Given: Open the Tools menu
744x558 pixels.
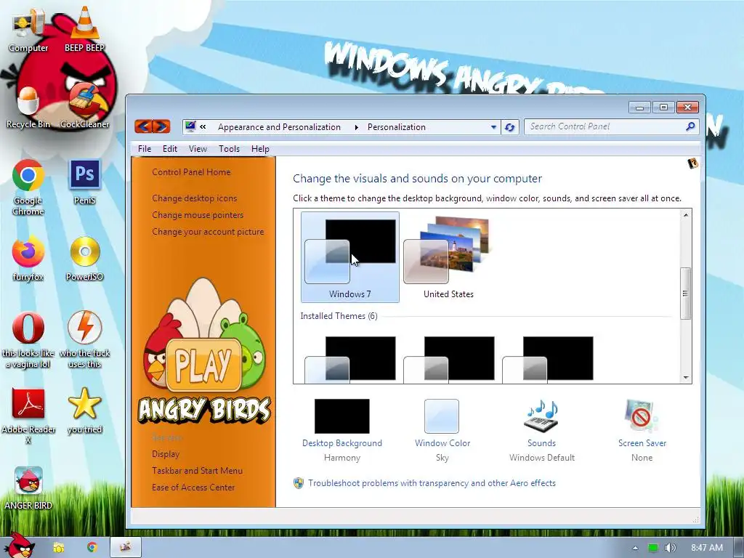Looking at the screenshot, I should tap(229, 148).
